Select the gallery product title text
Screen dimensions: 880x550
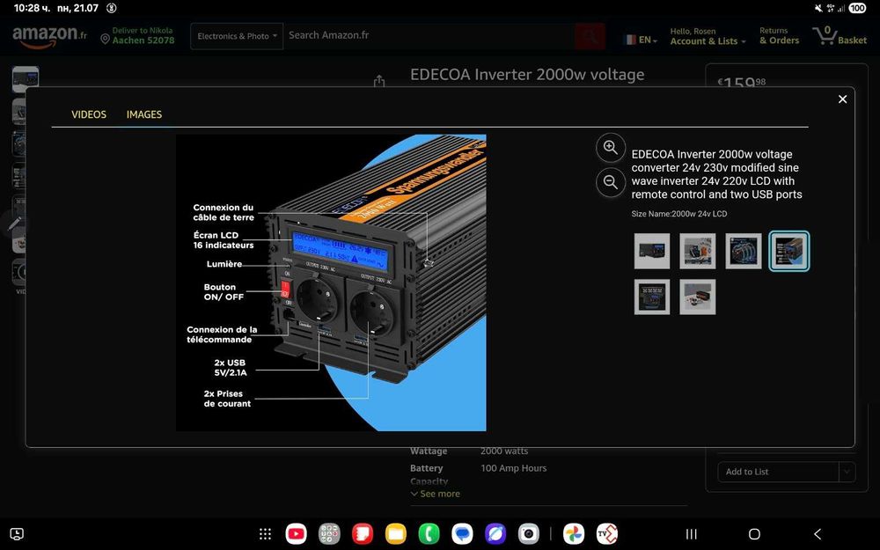(716, 174)
